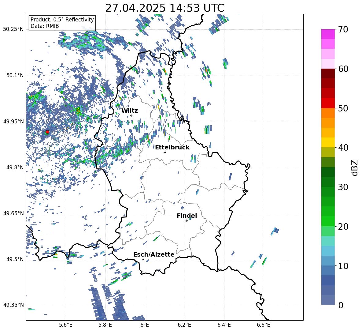Image resolution: width=362 pixels, height=331 pixels.
Task: Pick the bright green swatch at 20 dBZ
Action: pos(328,221)
